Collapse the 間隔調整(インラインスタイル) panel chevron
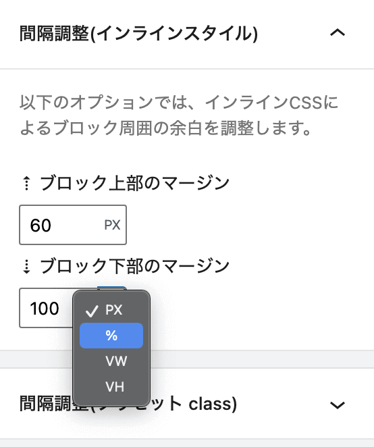Screen dimensions: 374x447 [338, 33]
